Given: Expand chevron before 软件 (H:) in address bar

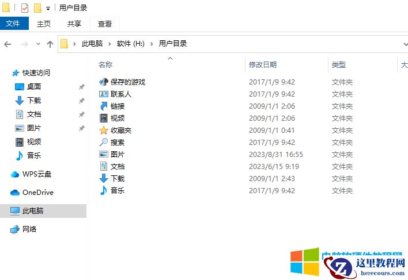Looking at the screenshot, I should click(109, 44).
